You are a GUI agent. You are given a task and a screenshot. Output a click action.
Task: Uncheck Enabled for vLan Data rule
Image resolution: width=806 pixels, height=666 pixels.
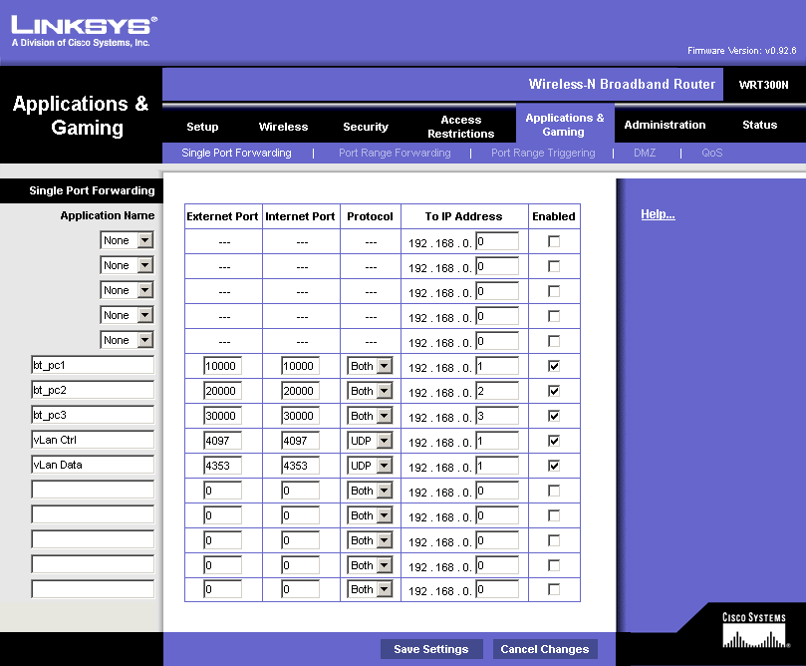pos(554,466)
